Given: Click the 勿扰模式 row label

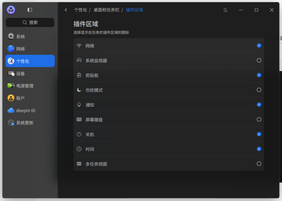Looking at the screenshot, I should (x=94, y=90).
